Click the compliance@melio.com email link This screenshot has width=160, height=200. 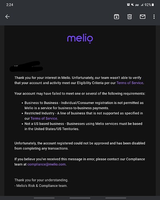(x=46, y=164)
